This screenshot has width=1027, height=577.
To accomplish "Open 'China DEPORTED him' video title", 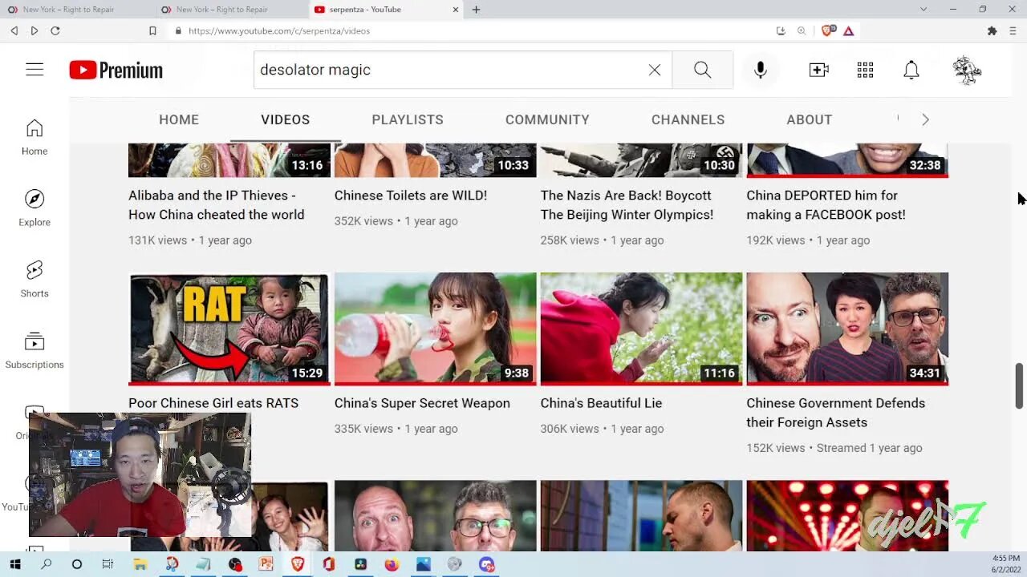I will (x=826, y=205).
